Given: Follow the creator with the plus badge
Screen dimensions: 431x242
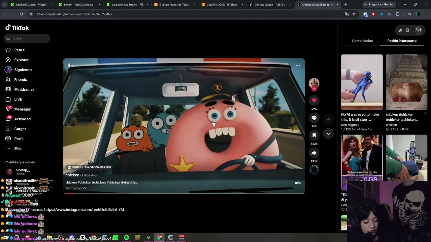Looking at the screenshot, I should point(314,89).
